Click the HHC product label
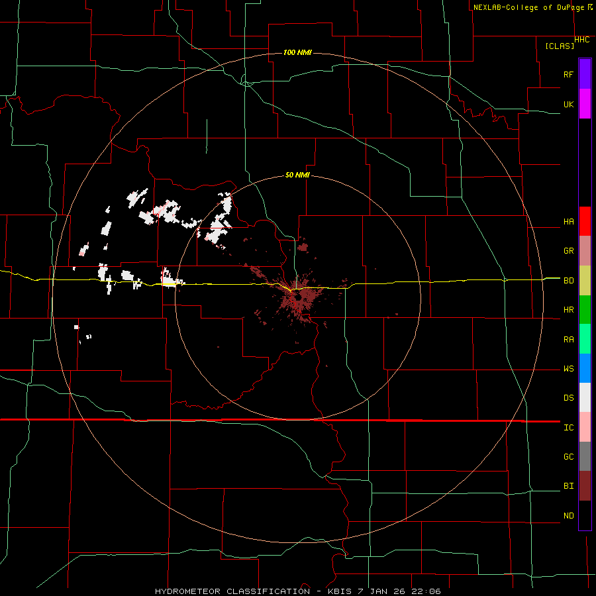 click(582, 40)
